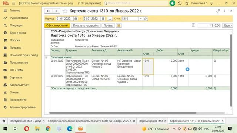Choose period with the ellipsis button
Image resolution: width=237 pixels, height=133 pixels.
coord(110,19)
